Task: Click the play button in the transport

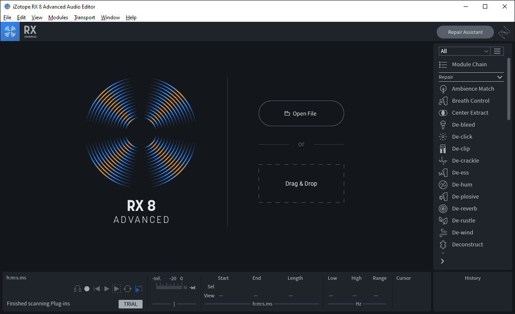Action: pos(107,289)
